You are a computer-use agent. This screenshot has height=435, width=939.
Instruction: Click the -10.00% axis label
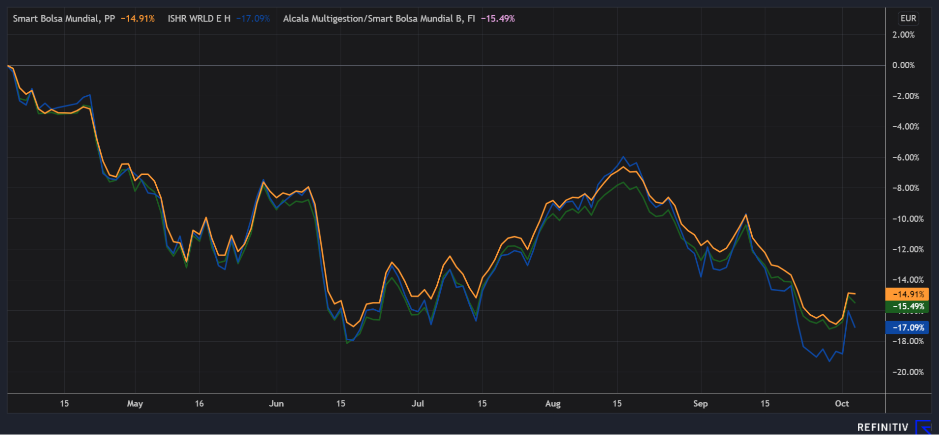[x=908, y=219]
